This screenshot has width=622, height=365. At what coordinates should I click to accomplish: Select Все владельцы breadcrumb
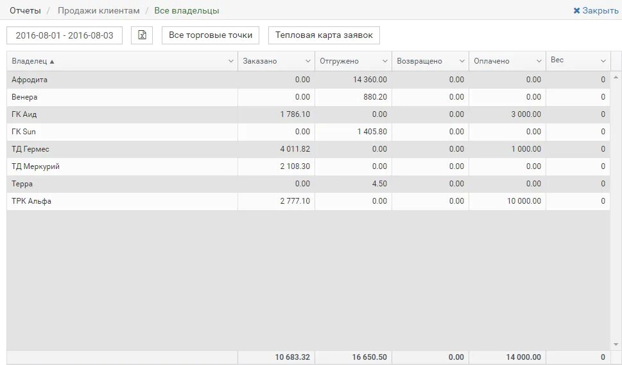[x=187, y=11]
